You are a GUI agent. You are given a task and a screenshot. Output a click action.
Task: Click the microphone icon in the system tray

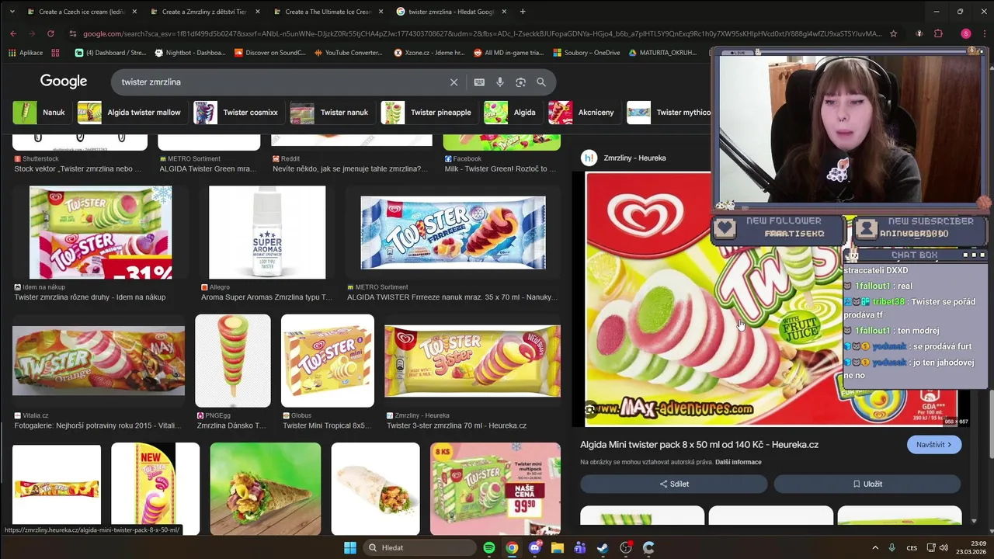pyautogui.click(x=891, y=547)
